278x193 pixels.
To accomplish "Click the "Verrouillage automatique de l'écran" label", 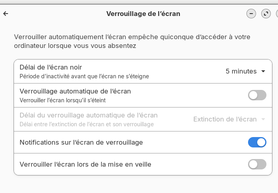I will point(75,91).
